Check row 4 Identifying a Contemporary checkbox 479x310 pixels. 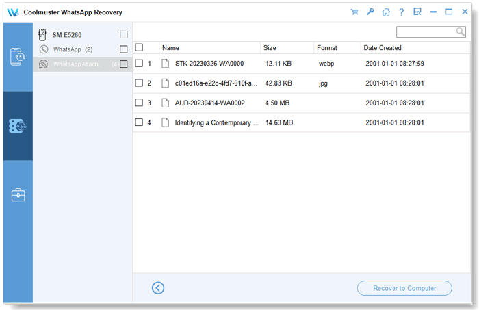tap(139, 122)
